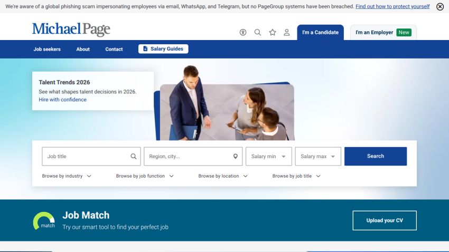Expand Browse by job title
The image size is (449, 252).
tap(296, 176)
